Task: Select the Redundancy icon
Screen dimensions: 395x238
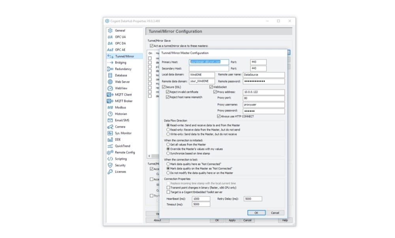Action: click(x=110, y=69)
